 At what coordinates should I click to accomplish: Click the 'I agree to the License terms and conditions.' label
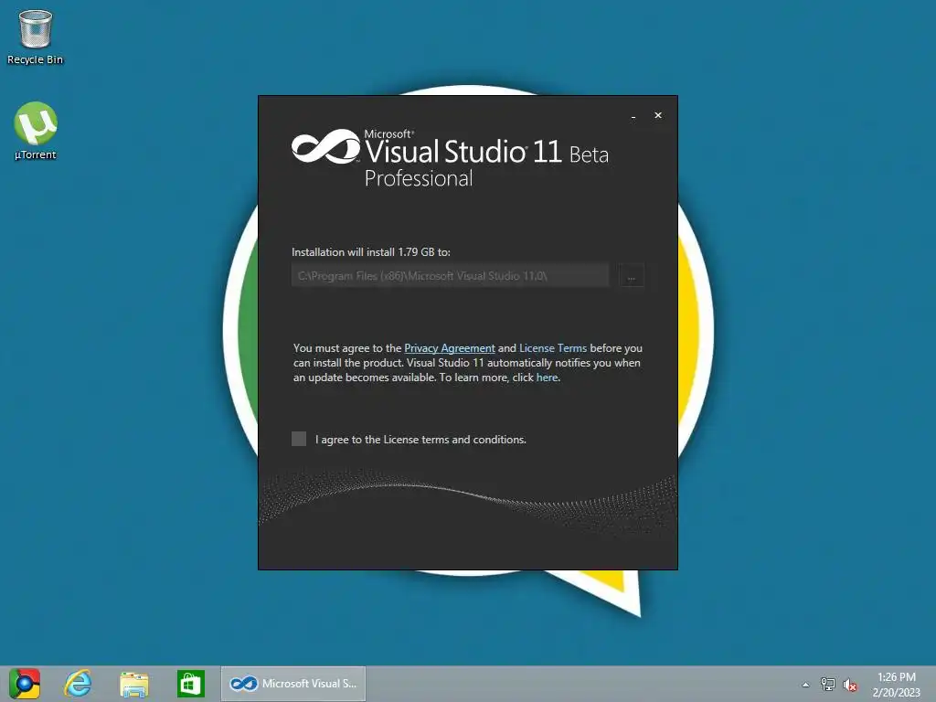[420, 440]
